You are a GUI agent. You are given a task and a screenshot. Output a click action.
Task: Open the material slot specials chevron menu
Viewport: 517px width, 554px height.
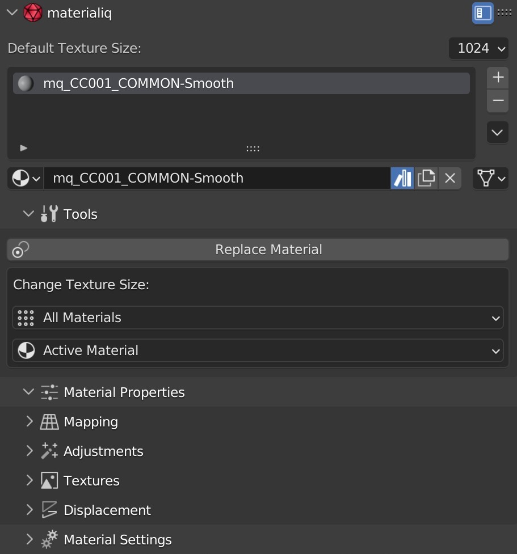pyautogui.click(x=497, y=132)
